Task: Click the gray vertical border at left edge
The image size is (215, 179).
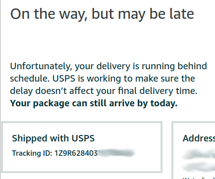Action: pyautogui.click(x=0, y=59)
